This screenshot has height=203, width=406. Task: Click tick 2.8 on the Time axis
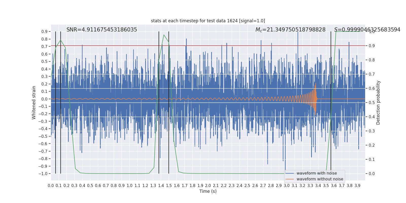tap(271, 186)
